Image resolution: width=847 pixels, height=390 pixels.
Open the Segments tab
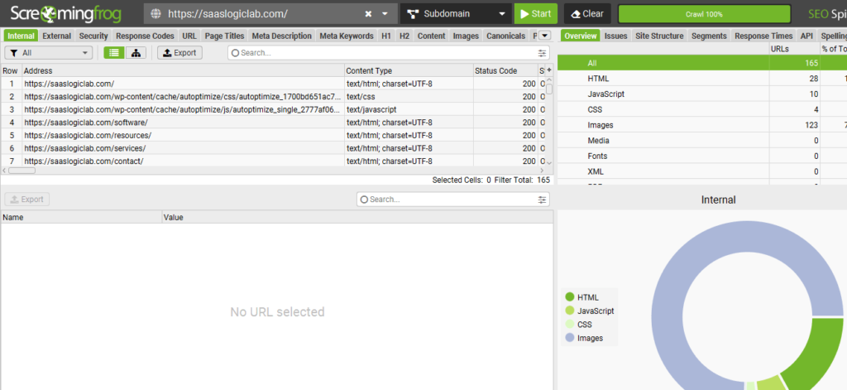pos(709,36)
